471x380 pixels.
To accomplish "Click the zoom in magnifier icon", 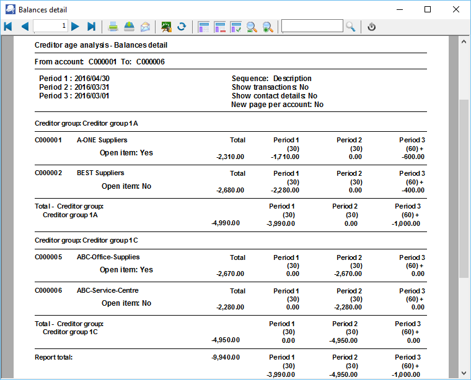I will point(268,27).
